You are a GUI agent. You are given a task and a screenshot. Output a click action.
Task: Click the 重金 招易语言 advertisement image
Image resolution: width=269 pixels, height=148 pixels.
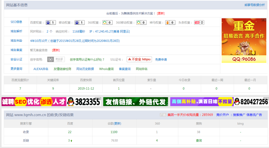[244, 40]
